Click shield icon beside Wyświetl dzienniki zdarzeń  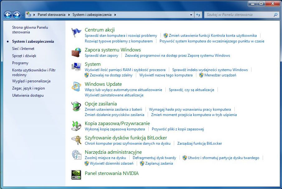tap(87, 163)
